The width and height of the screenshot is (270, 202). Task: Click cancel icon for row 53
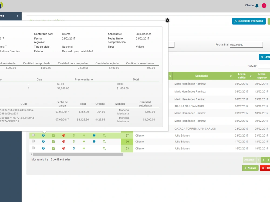point(63,148)
